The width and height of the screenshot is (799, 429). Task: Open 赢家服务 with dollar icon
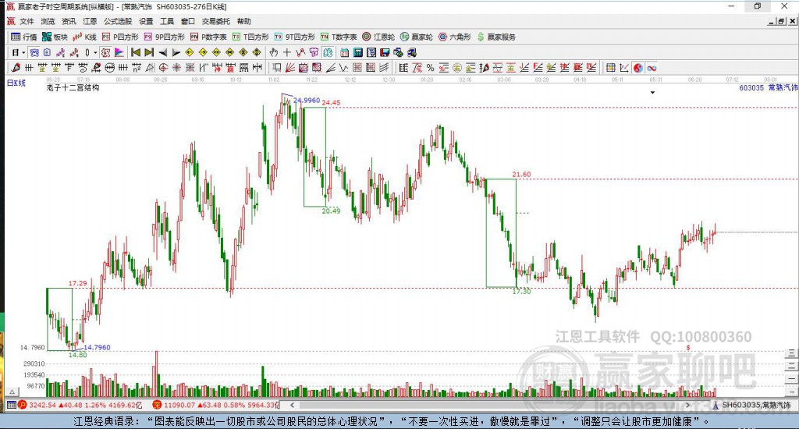coord(496,37)
